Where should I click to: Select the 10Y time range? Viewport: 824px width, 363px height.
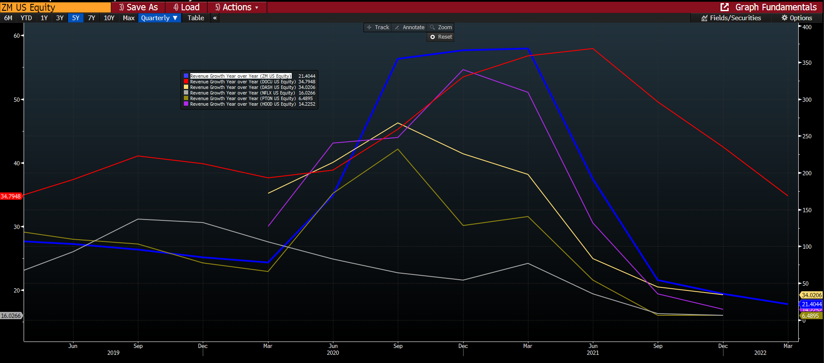click(109, 18)
